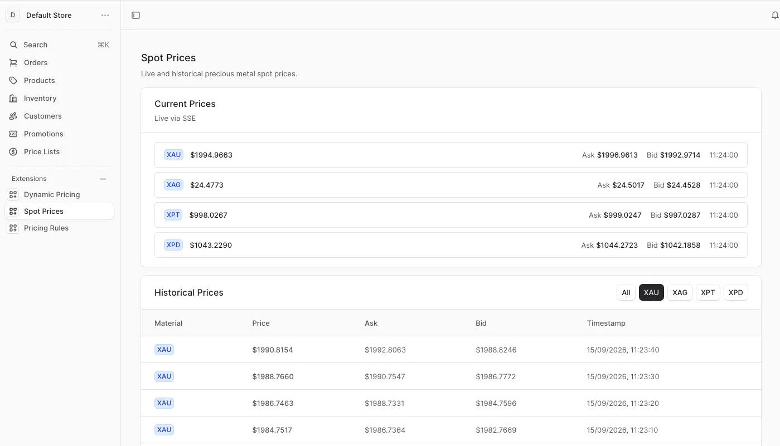Filter historical prices by XPT
This screenshot has height=446, width=780.
point(708,292)
